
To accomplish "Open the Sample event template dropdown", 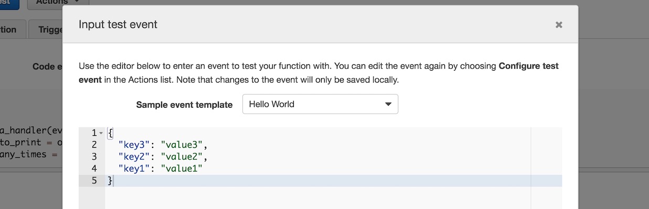I will 320,104.
